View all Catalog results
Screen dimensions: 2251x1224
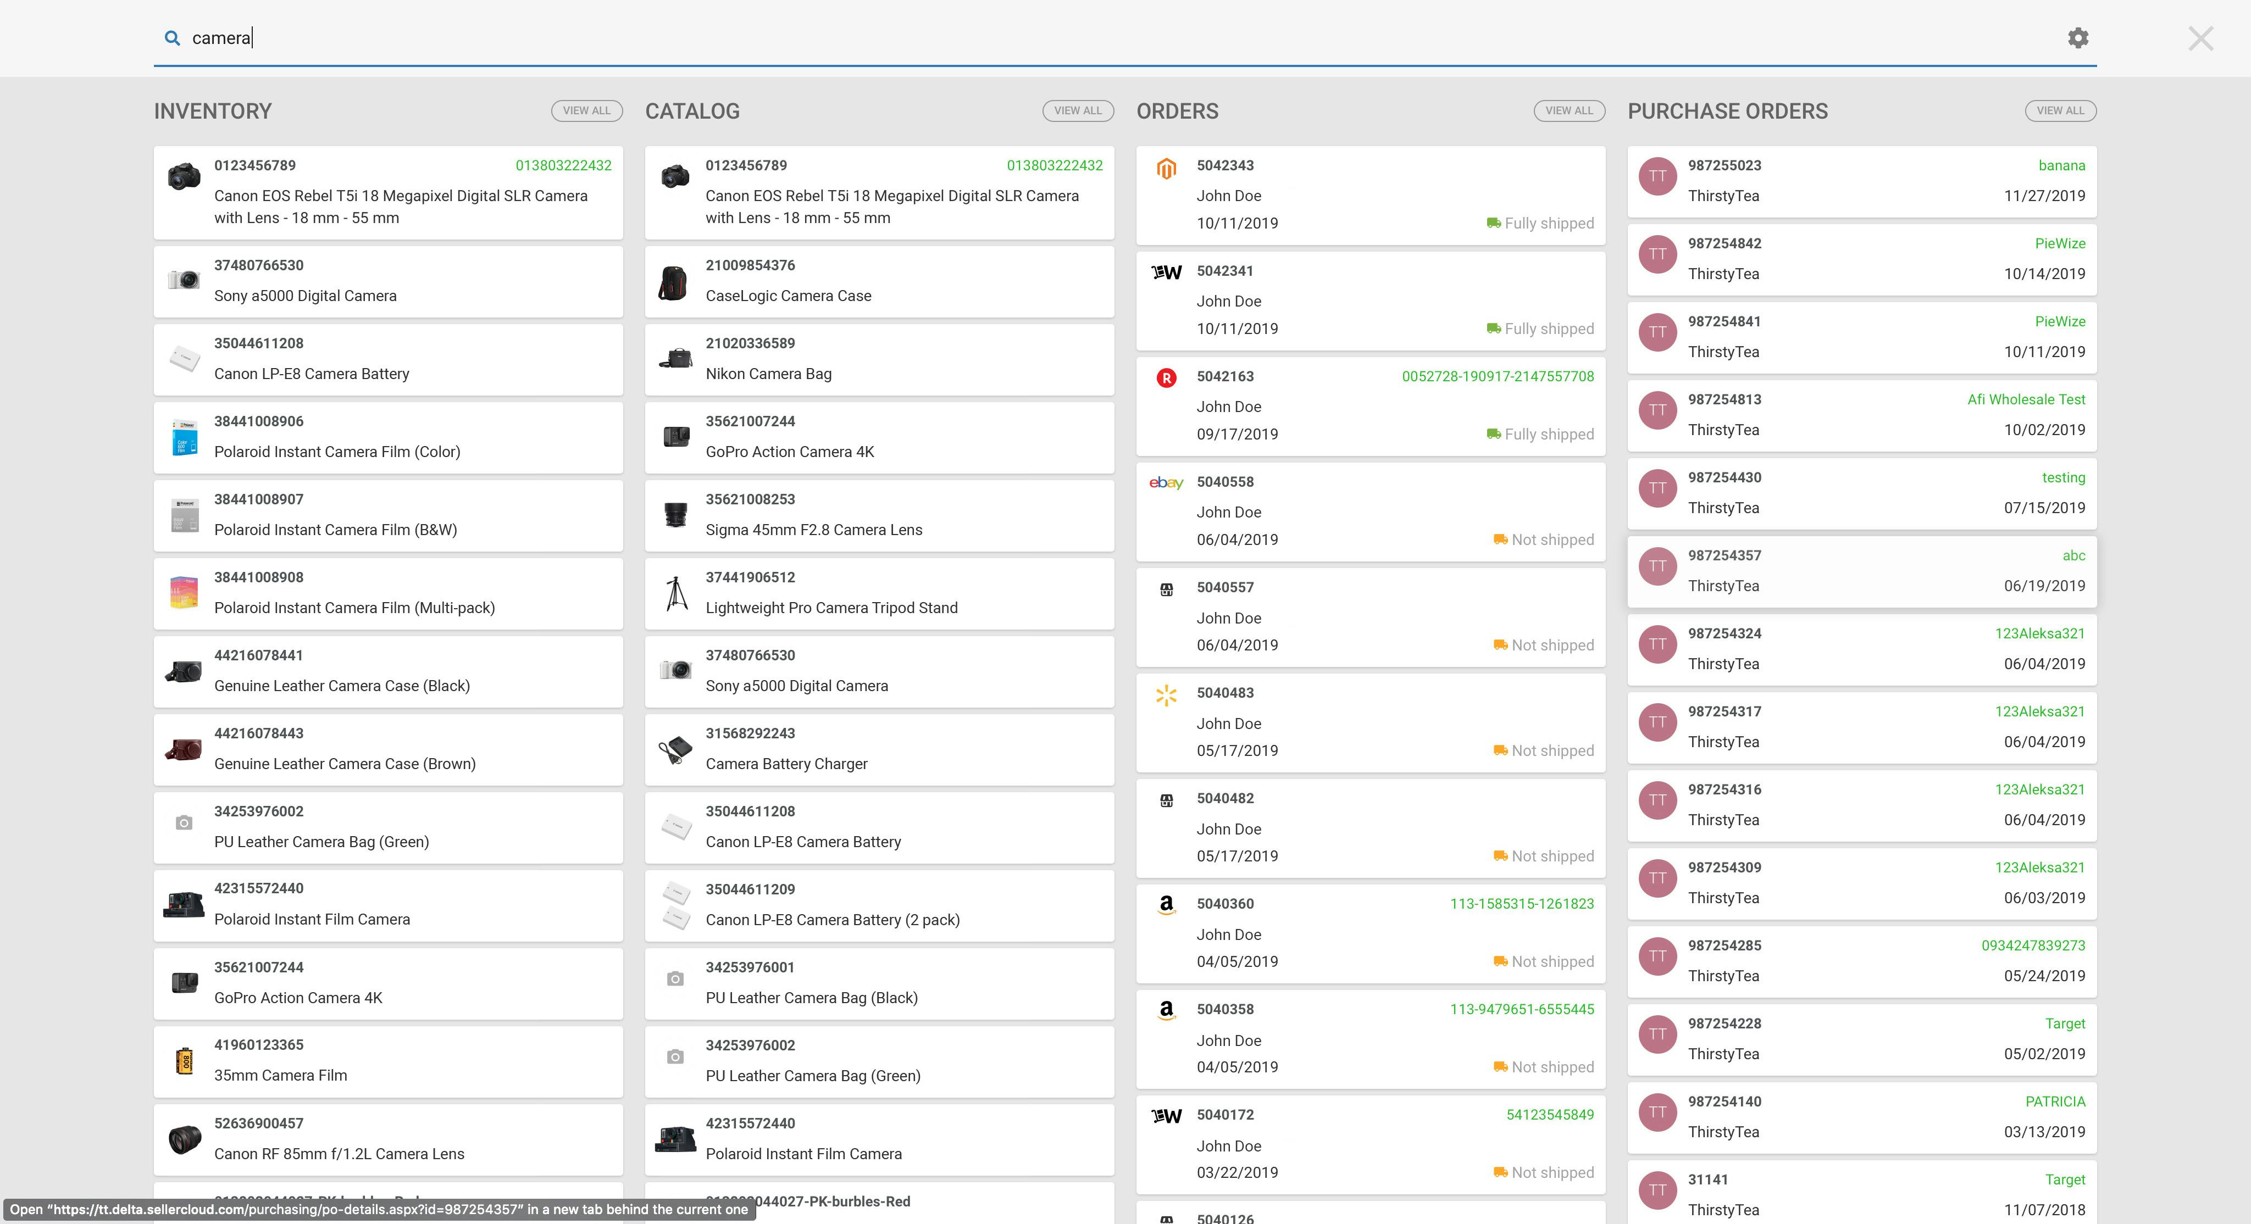point(1078,111)
